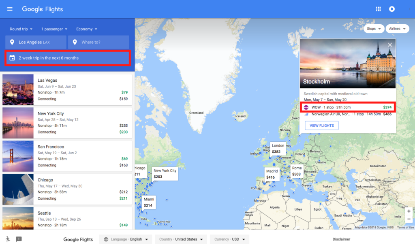This screenshot has height=245, width=415.
Task: Change the Currency USD dropdown
Action: tap(229, 239)
